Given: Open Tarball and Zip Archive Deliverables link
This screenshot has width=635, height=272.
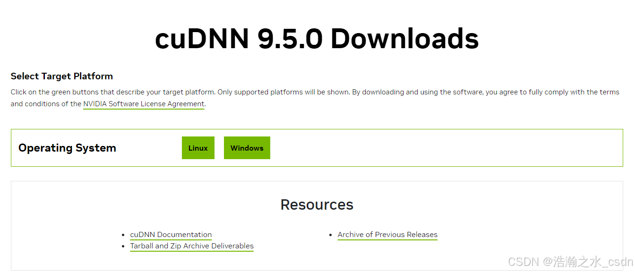Looking at the screenshot, I should point(192,246).
